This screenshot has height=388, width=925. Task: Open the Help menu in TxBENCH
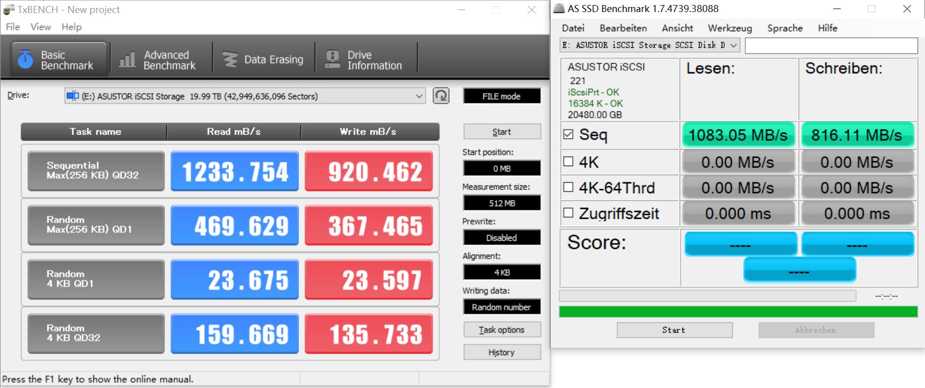[x=71, y=27]
